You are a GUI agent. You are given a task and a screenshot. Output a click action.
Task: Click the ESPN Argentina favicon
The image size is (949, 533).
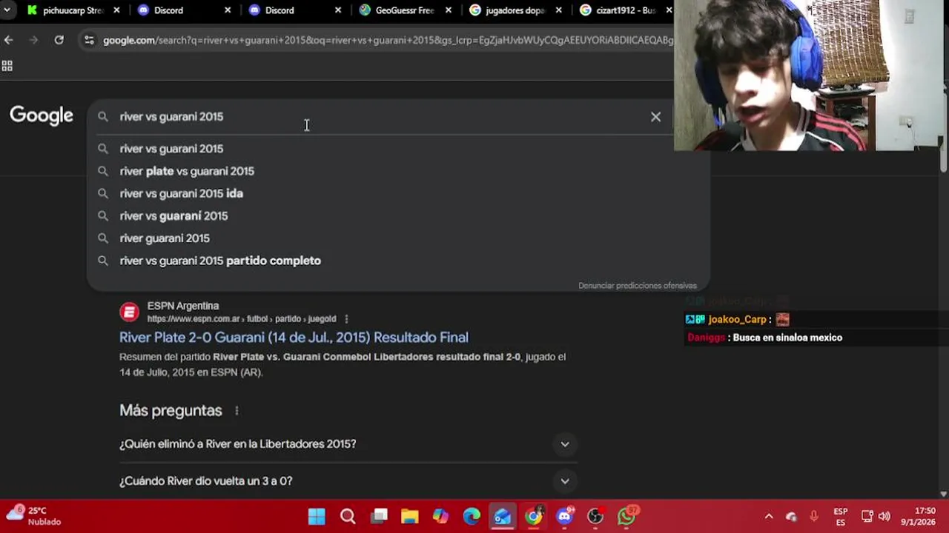(x=129, y=312)
